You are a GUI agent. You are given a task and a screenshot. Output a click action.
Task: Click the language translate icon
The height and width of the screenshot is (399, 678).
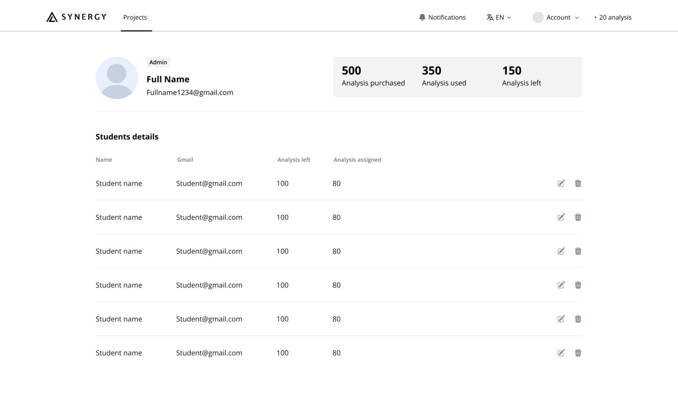tap(490, 17)
